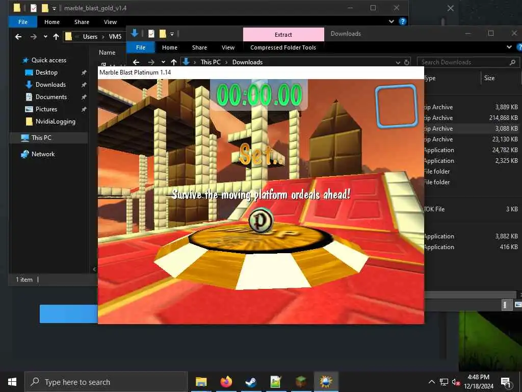Open Share tab in marble_blast_gold window
Viewport: 522px width, 392px height.
[82, 22]
